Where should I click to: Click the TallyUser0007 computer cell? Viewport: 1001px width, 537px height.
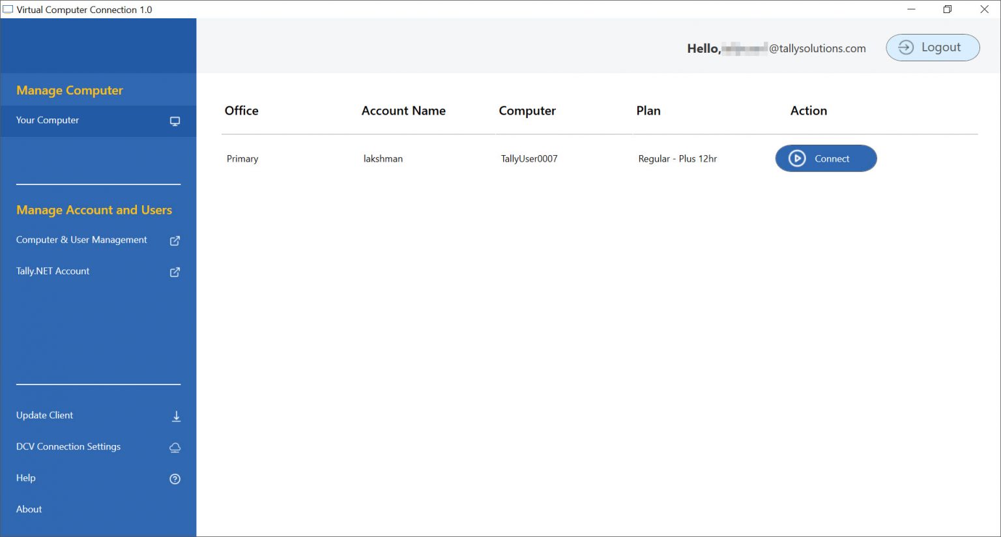(x=529, y=158)
